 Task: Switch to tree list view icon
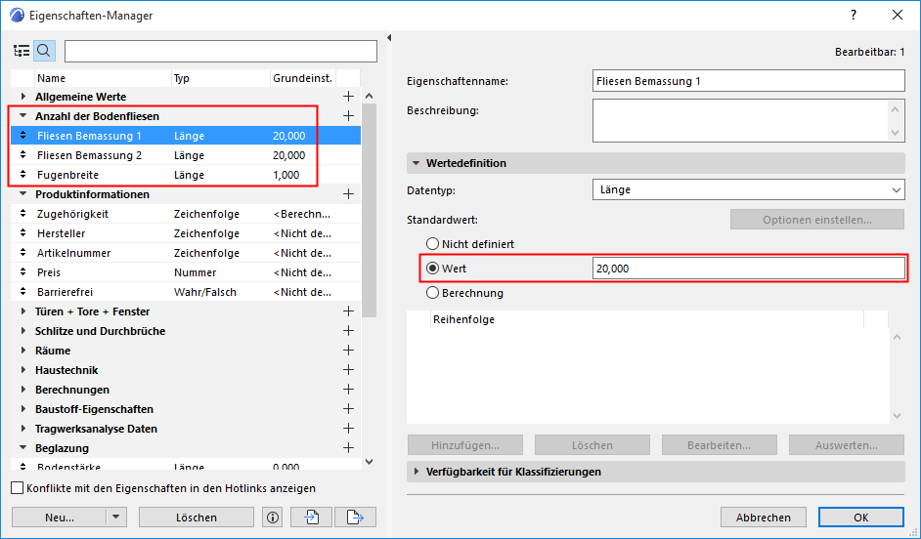22,51
